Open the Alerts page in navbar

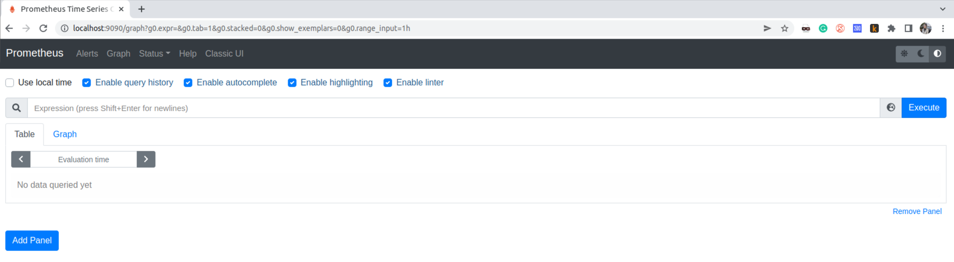(87, 54)
